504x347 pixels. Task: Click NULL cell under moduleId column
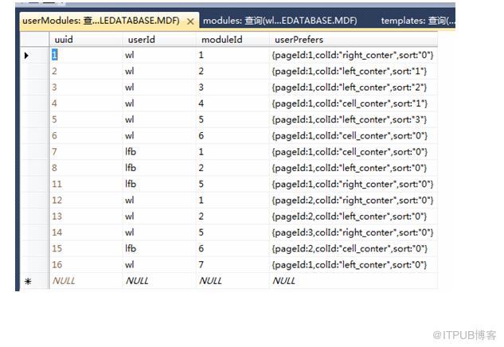point(232,281)
